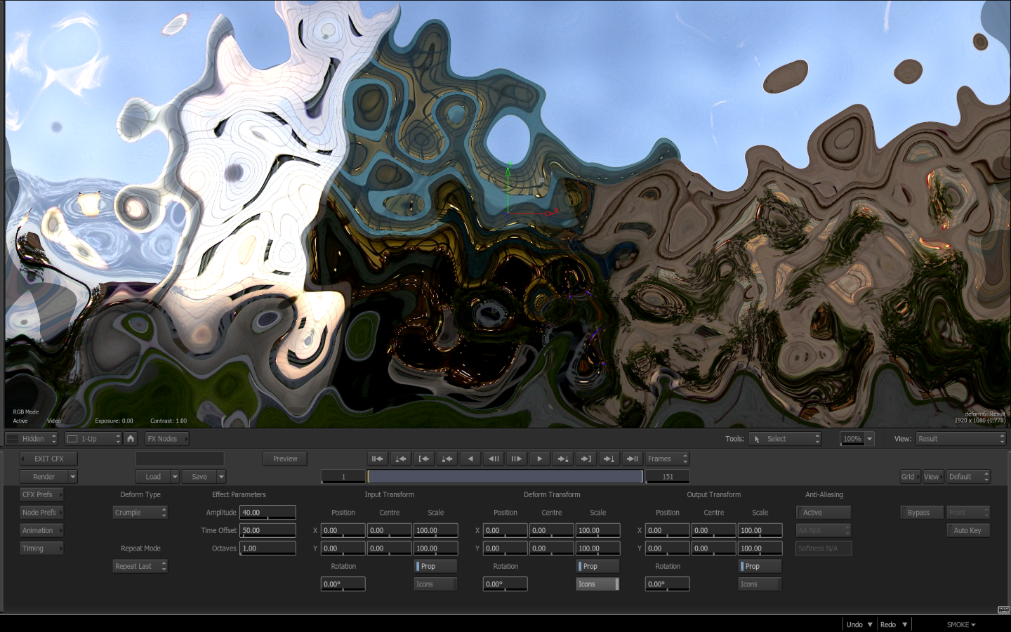The height and width of the screenshot is (632, 1011).
Task: Open the Animation menu
Action: [41, 531]
